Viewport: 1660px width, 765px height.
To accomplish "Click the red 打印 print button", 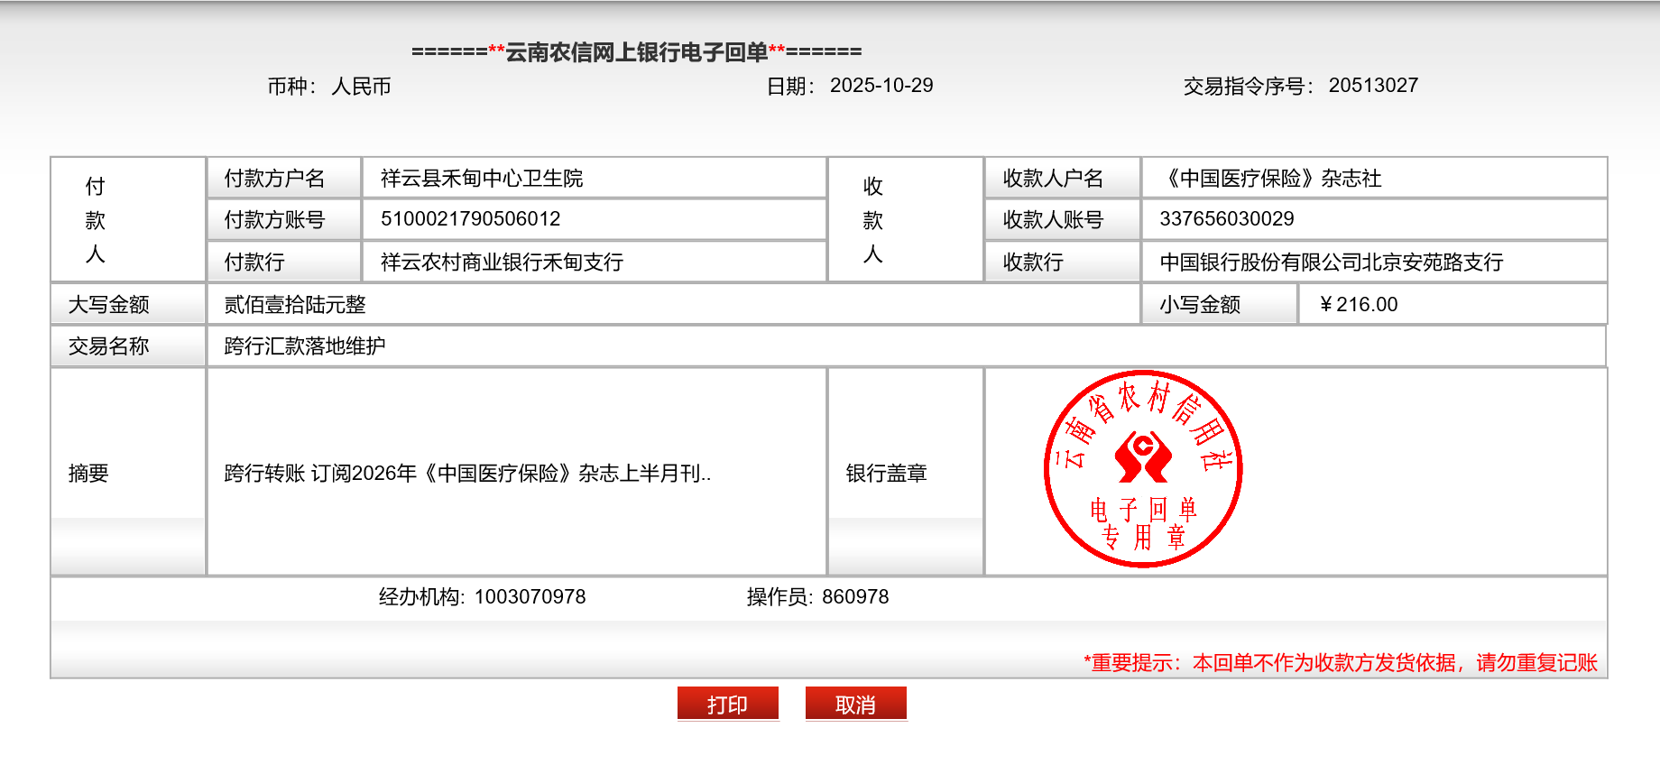I will pos(727,704).
